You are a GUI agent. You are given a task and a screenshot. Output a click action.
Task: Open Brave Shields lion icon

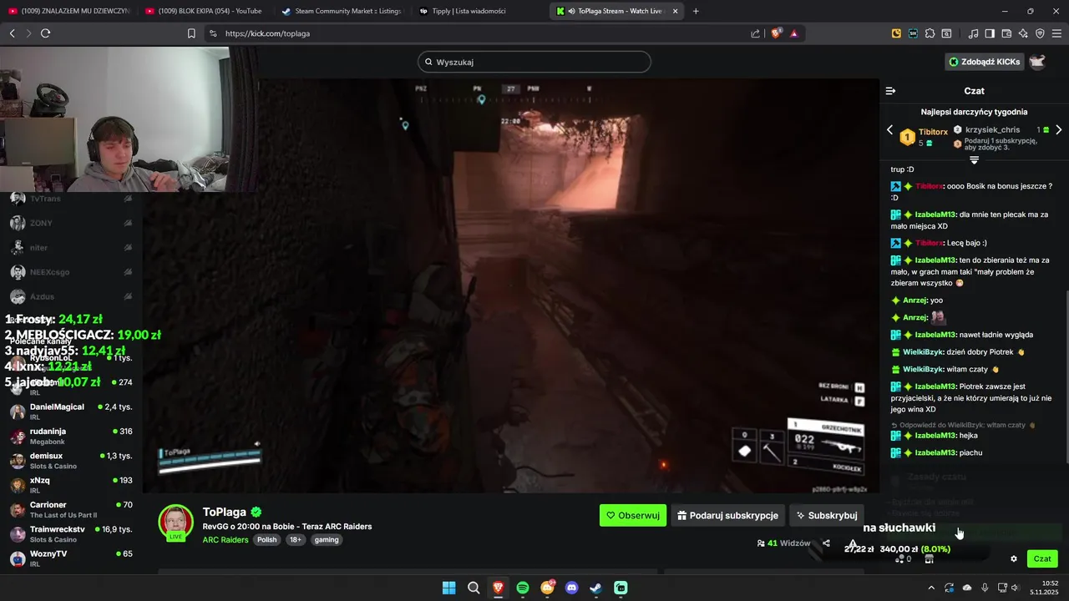[776, 33]
